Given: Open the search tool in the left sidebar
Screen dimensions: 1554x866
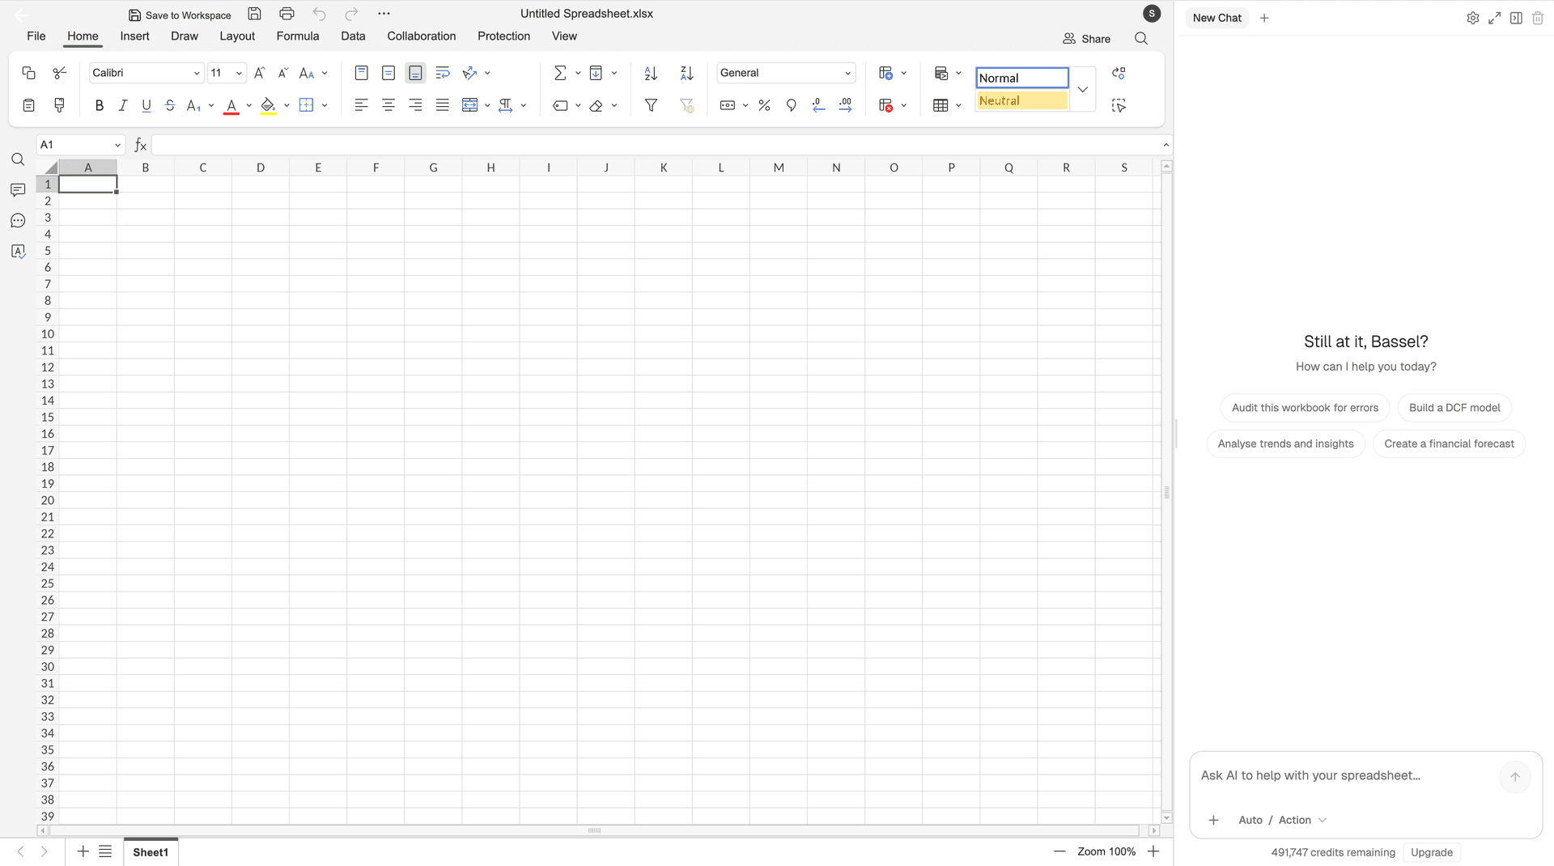Looking at the screenshot, I should (x=18, y=159).
